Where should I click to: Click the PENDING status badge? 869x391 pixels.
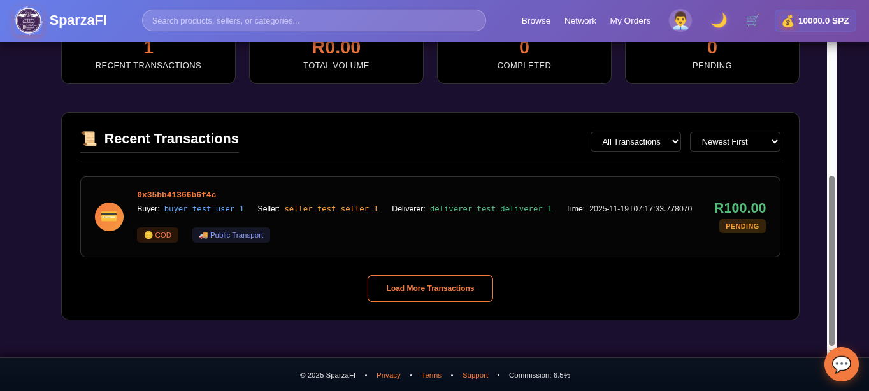(742, 225)
